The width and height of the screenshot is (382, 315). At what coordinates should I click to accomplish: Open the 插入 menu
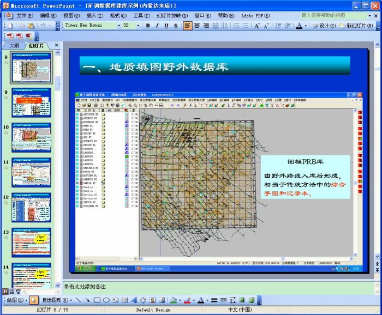point(95,16)
